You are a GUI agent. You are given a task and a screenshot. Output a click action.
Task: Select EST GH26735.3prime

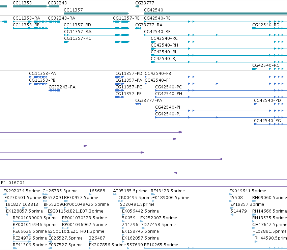(x=60, y=191)
